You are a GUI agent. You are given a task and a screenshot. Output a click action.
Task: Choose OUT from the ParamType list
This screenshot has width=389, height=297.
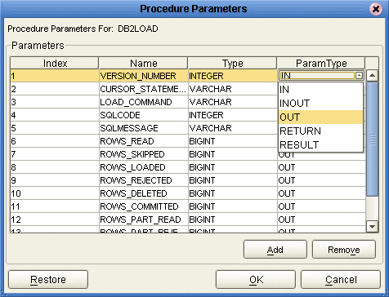[320, 117]
